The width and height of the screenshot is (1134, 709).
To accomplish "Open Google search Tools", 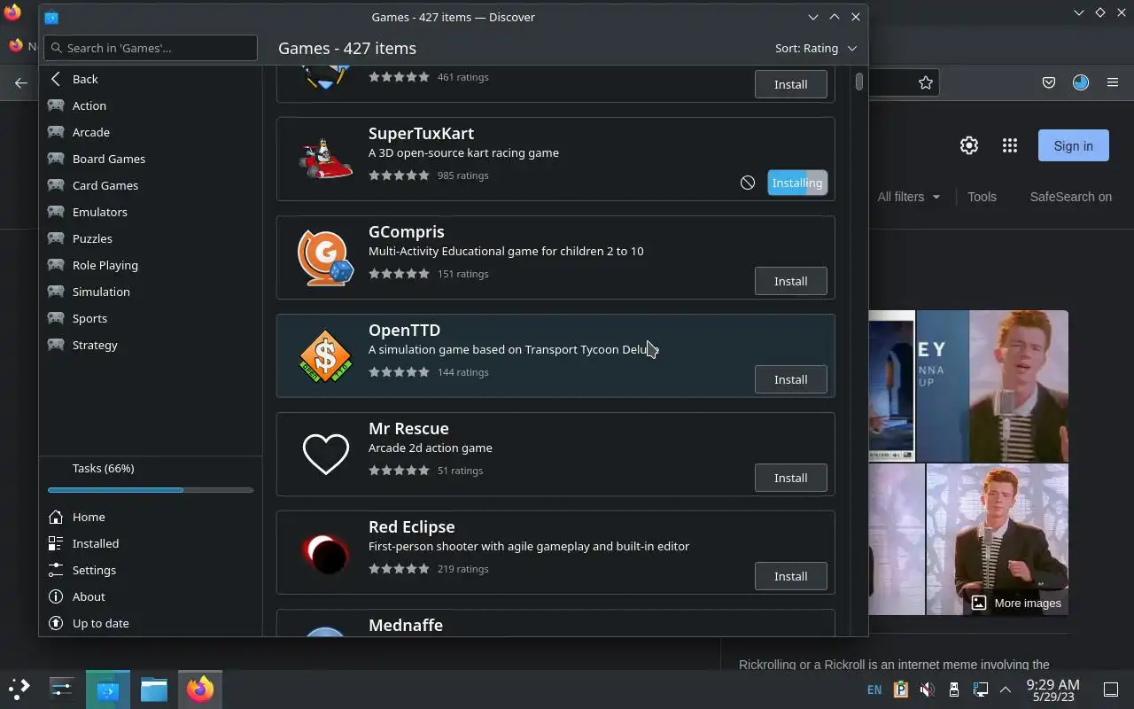I will pos(982,197).
